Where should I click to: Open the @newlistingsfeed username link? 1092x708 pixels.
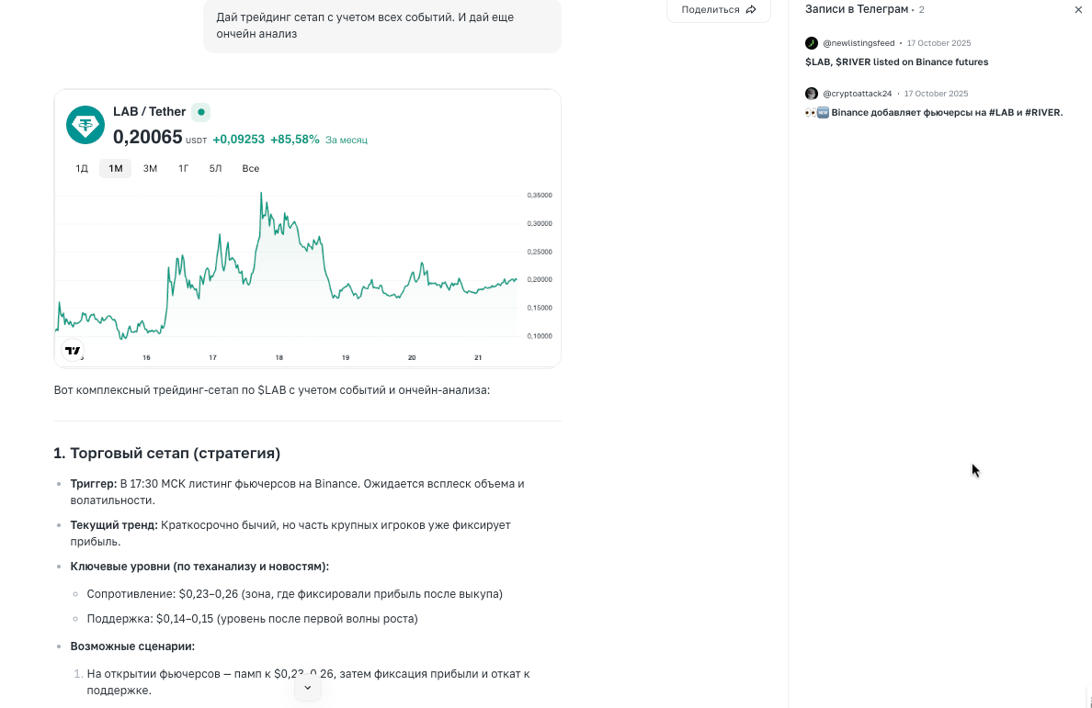pos(857,42)
